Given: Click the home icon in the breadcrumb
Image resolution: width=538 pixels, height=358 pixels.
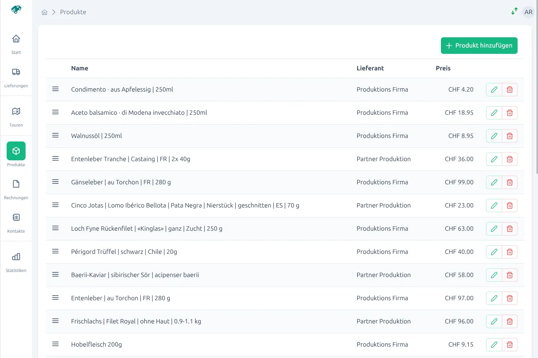Looking at the screenshot, I should click(44, 12).
